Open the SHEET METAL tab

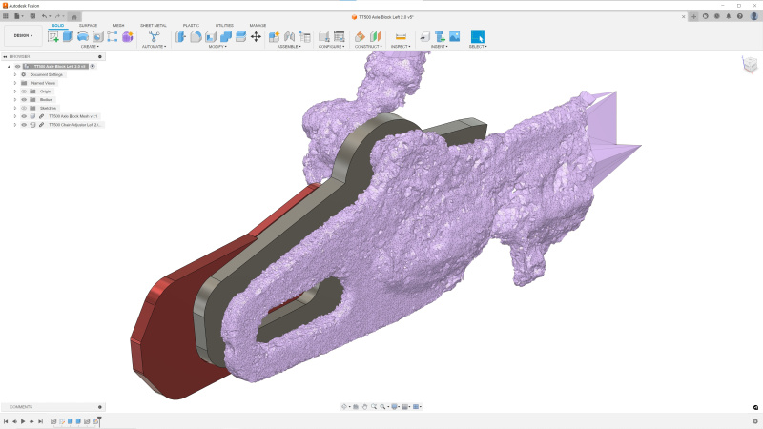[x=153, y=25]
